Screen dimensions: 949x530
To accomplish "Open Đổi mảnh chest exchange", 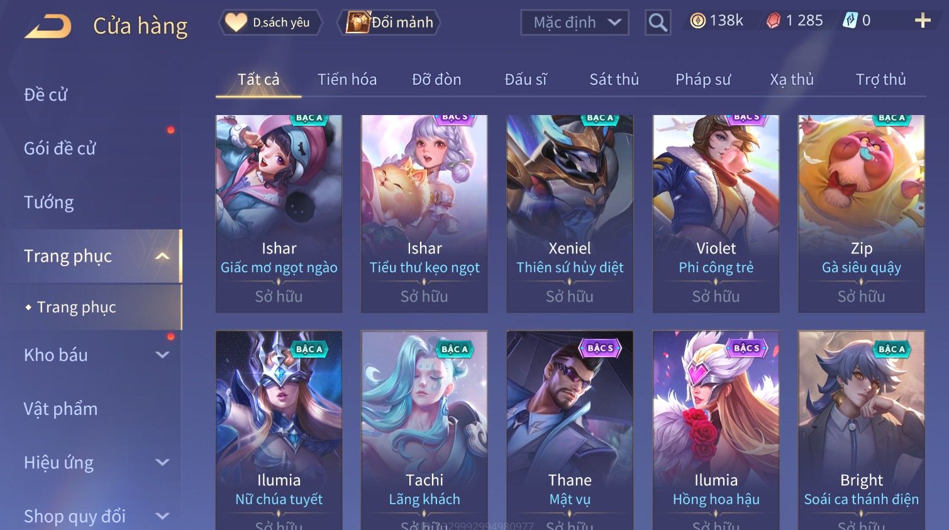I will click(x=389, y=23).
